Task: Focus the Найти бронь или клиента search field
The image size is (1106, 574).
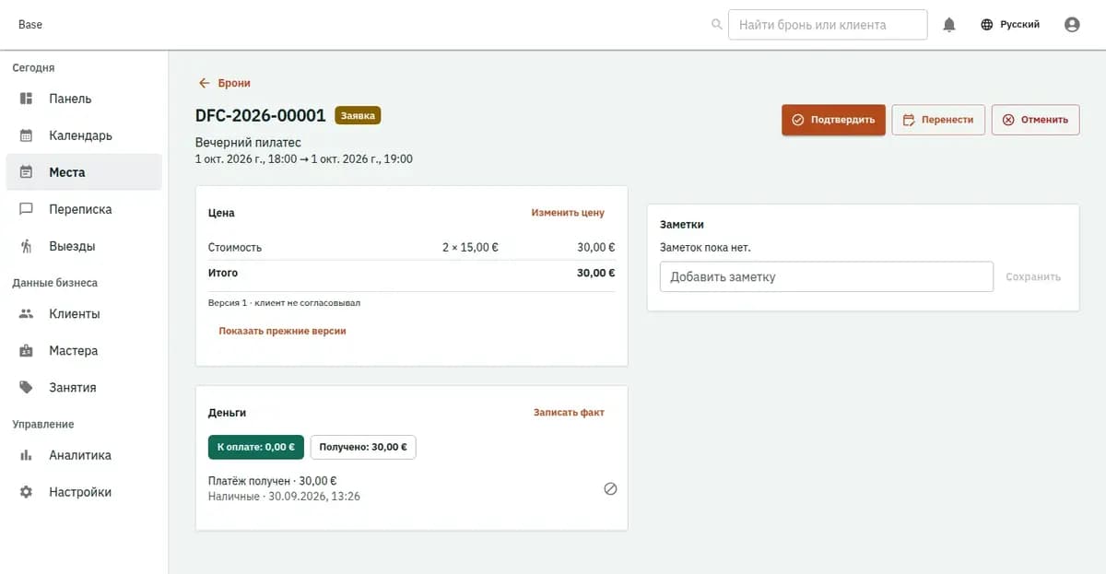Action: coord(828,25)
